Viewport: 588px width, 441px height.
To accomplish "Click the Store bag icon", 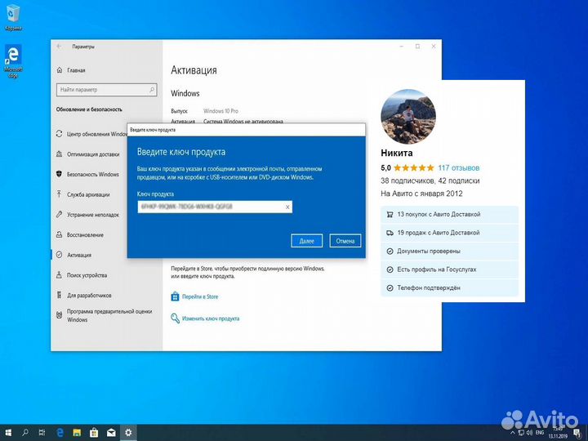I will 175,296.
